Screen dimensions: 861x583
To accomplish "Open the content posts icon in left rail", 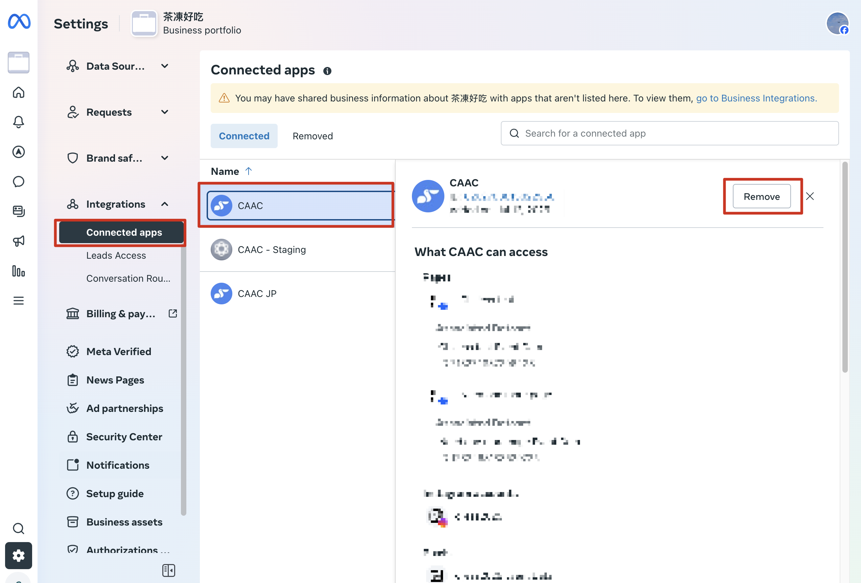I will pyautogui.click(x=19, y=211).
